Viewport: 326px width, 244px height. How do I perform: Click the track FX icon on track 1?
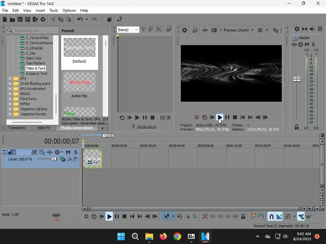[x=57, y=152]
